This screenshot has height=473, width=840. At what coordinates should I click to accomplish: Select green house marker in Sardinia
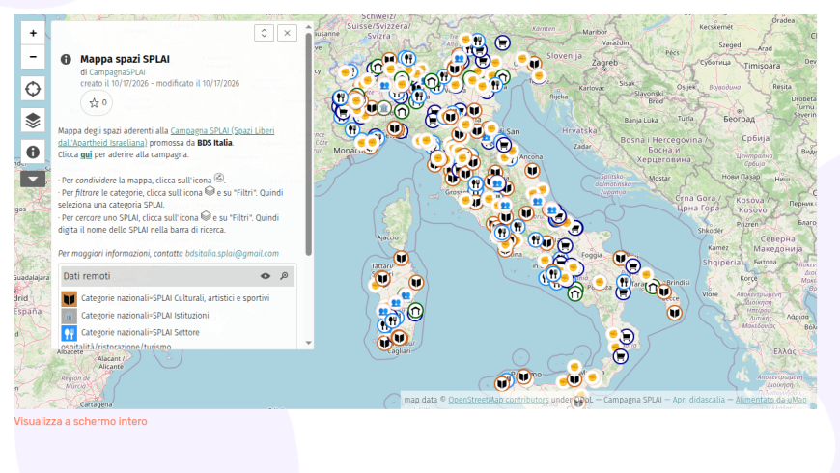point(415,311)
